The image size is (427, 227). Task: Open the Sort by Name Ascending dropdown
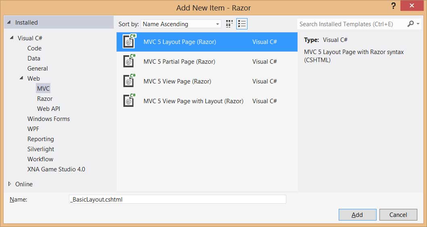[x=181, y=24]
